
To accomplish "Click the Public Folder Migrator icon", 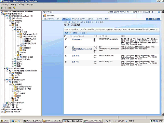I will click(5, 109).
